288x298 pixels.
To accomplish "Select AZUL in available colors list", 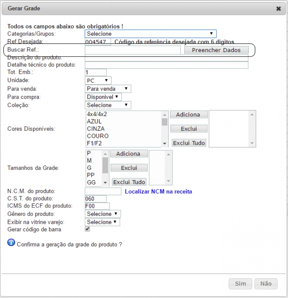I will [94, 121].
